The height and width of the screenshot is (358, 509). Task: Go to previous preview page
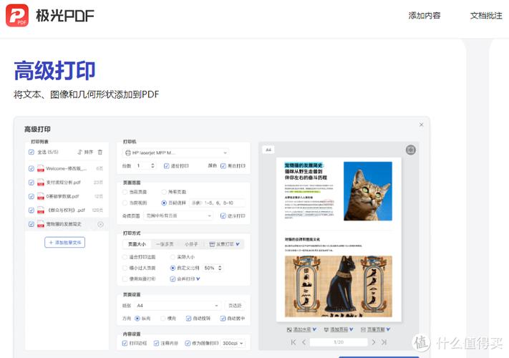coord(304,342)
